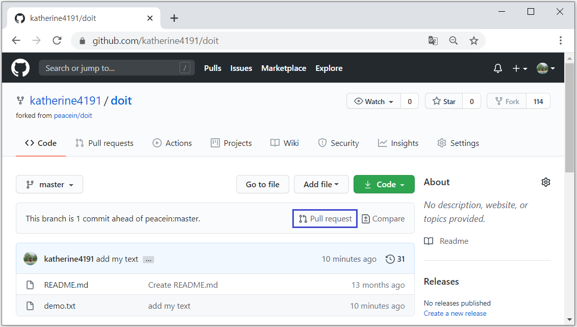This screenshot has width=577, height=327.
Task: Switch to the Insights tab
Action: point(398,143)
